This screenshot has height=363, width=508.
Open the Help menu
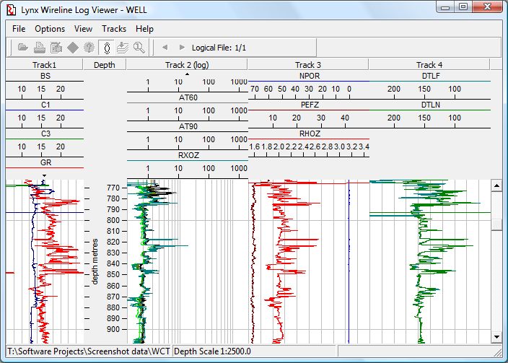coord(144,29)
